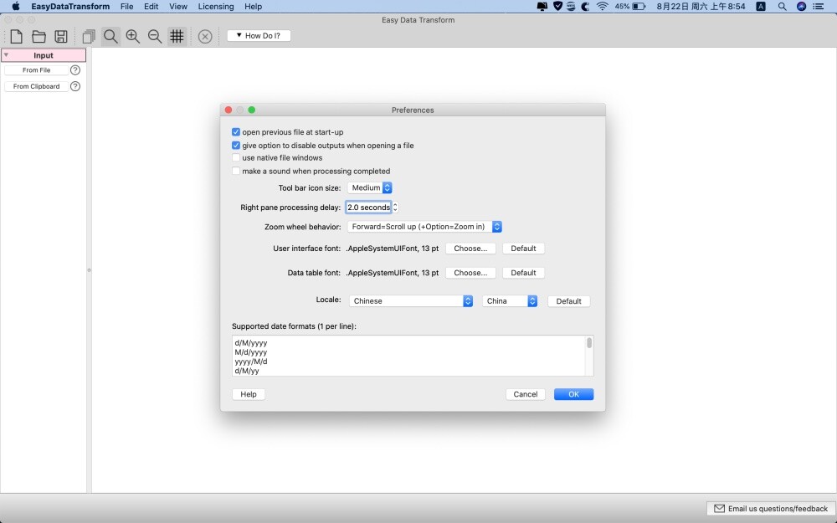Viewport: 837px width, 523px height.
Task: Click the From File input button
Action: pos(36,70)
